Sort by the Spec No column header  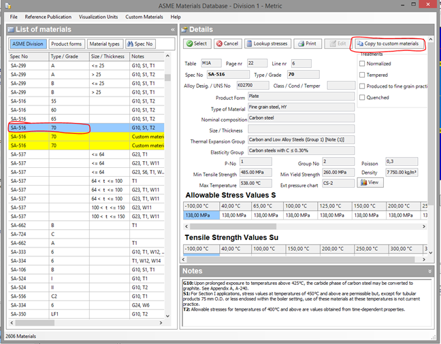pos(29,56)
